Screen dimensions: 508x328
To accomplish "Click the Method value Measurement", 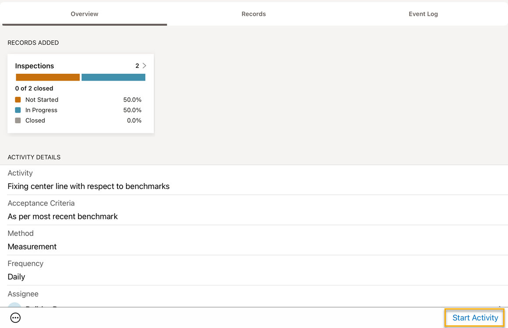I will coord(32,247).
